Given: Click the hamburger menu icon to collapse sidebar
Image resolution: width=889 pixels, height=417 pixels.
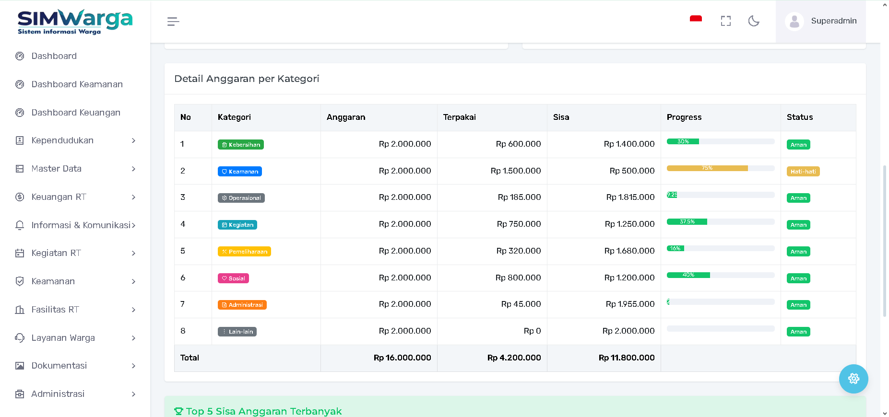Looking at the screenshot, I should 173,22.
